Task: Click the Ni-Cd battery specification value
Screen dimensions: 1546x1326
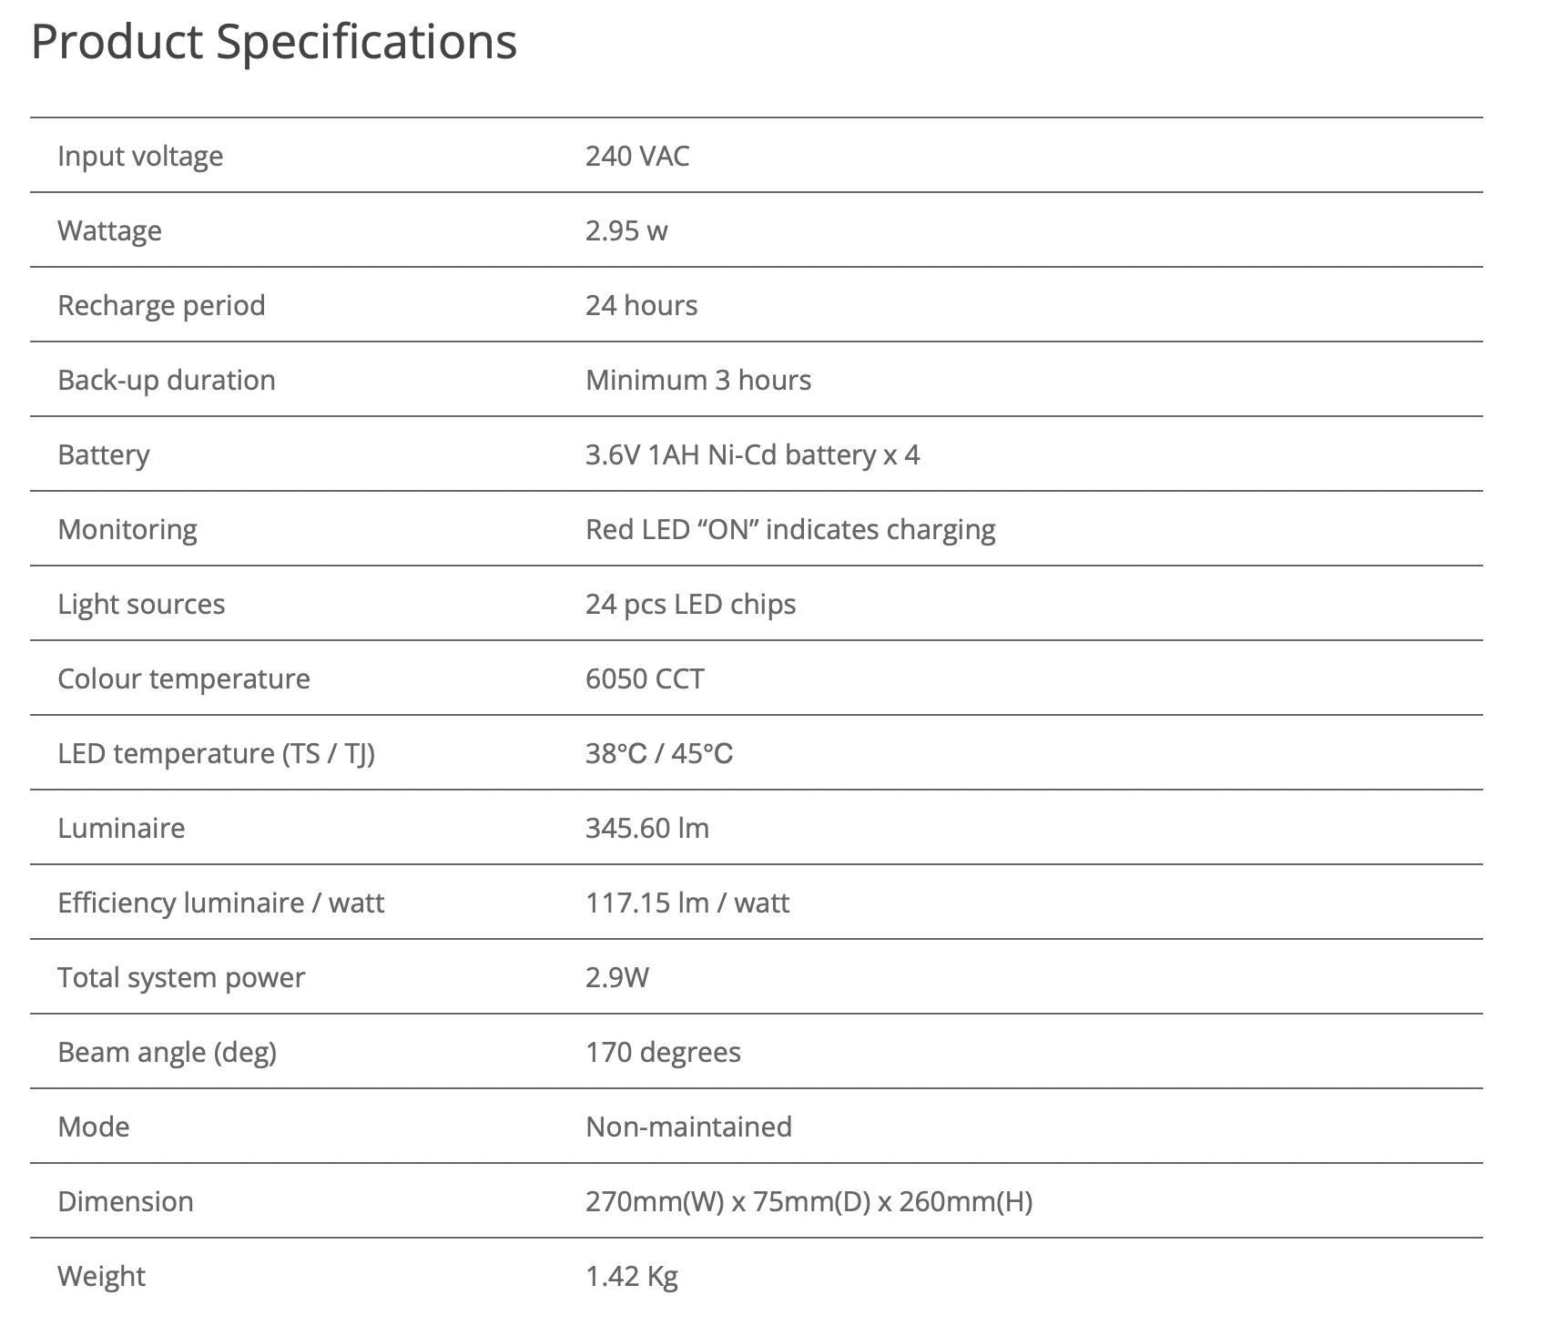Action: tap(752, 454)
